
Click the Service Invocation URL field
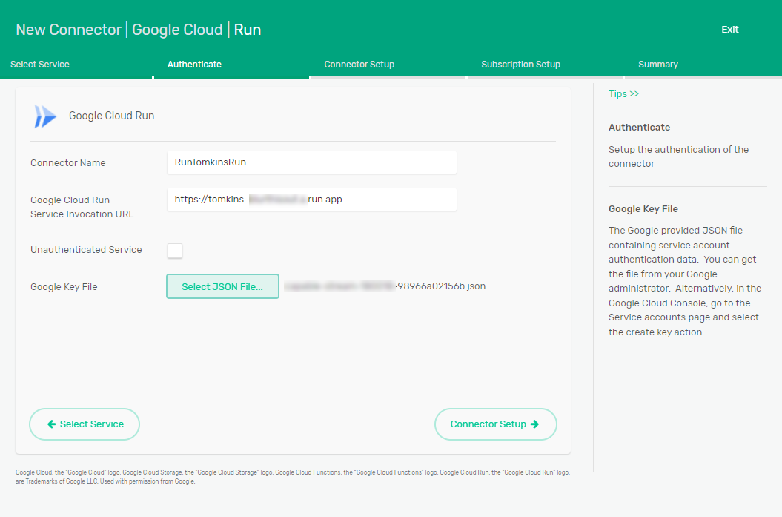[311, 200]
